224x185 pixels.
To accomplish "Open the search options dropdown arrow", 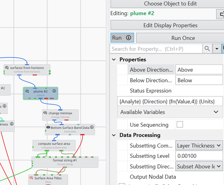I will click(217, 49).
